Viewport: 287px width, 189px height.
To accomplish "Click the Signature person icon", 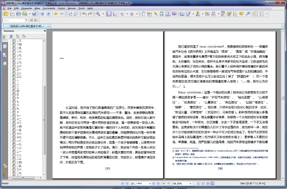I will [x=198, y=14].
